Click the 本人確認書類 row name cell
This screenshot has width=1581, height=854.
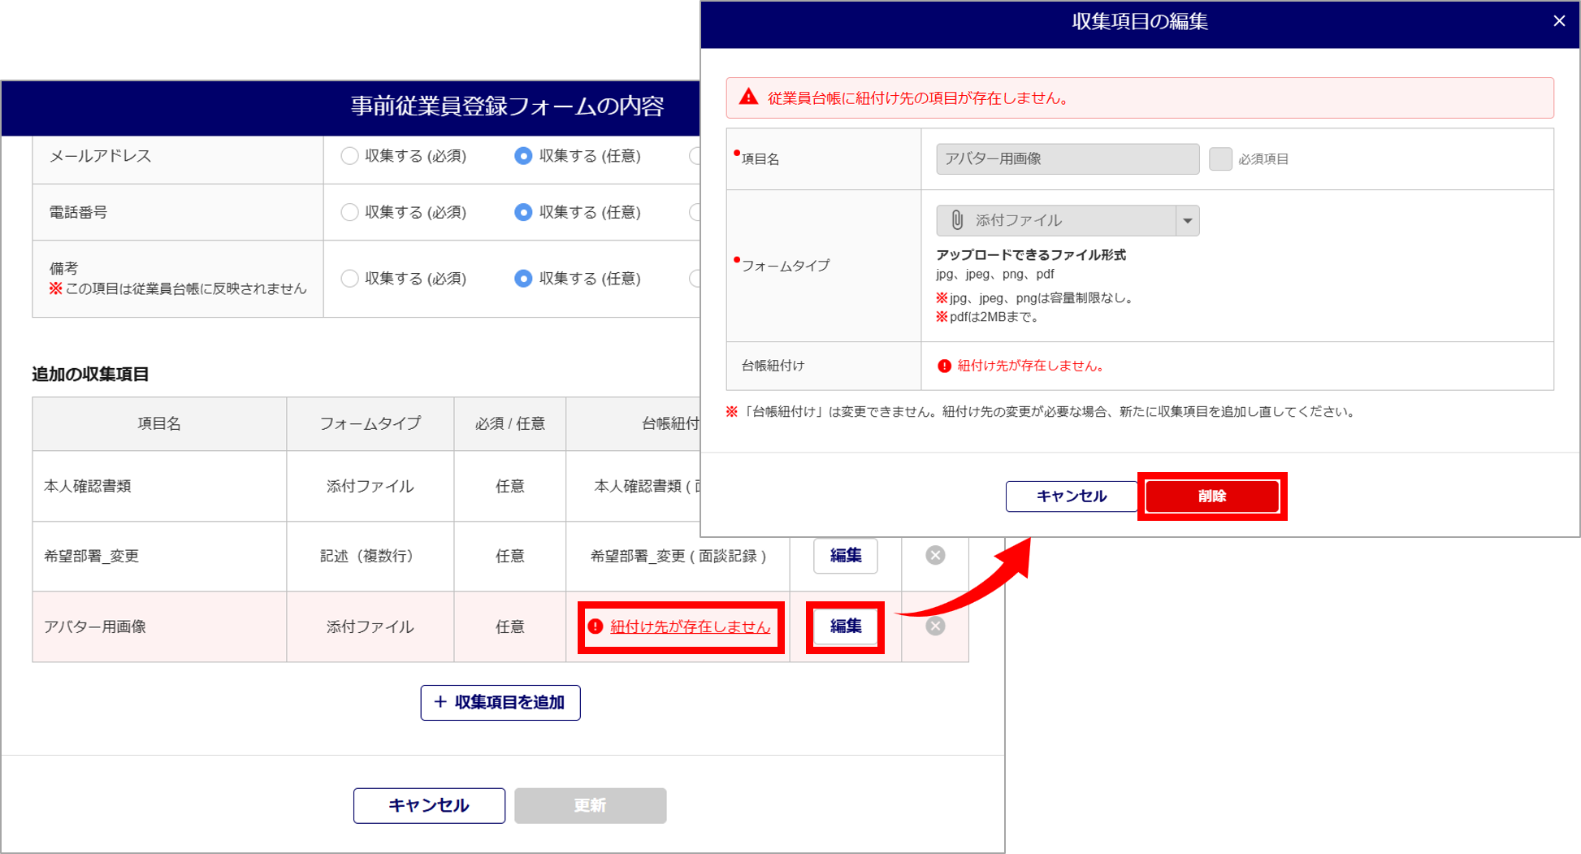159,487
